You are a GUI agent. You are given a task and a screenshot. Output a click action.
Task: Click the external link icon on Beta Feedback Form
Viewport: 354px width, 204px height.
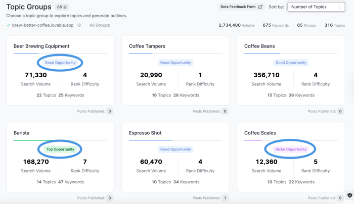tap(260, 7)
